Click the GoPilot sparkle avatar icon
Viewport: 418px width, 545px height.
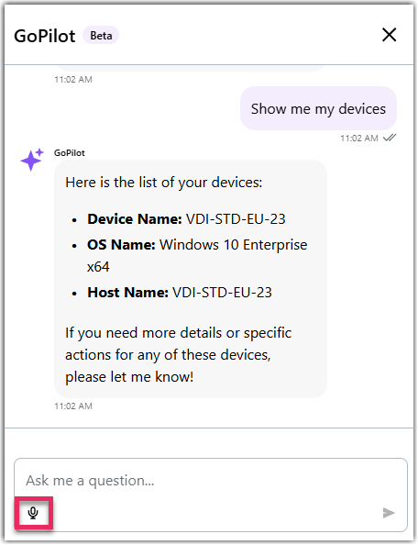point(31,160)
